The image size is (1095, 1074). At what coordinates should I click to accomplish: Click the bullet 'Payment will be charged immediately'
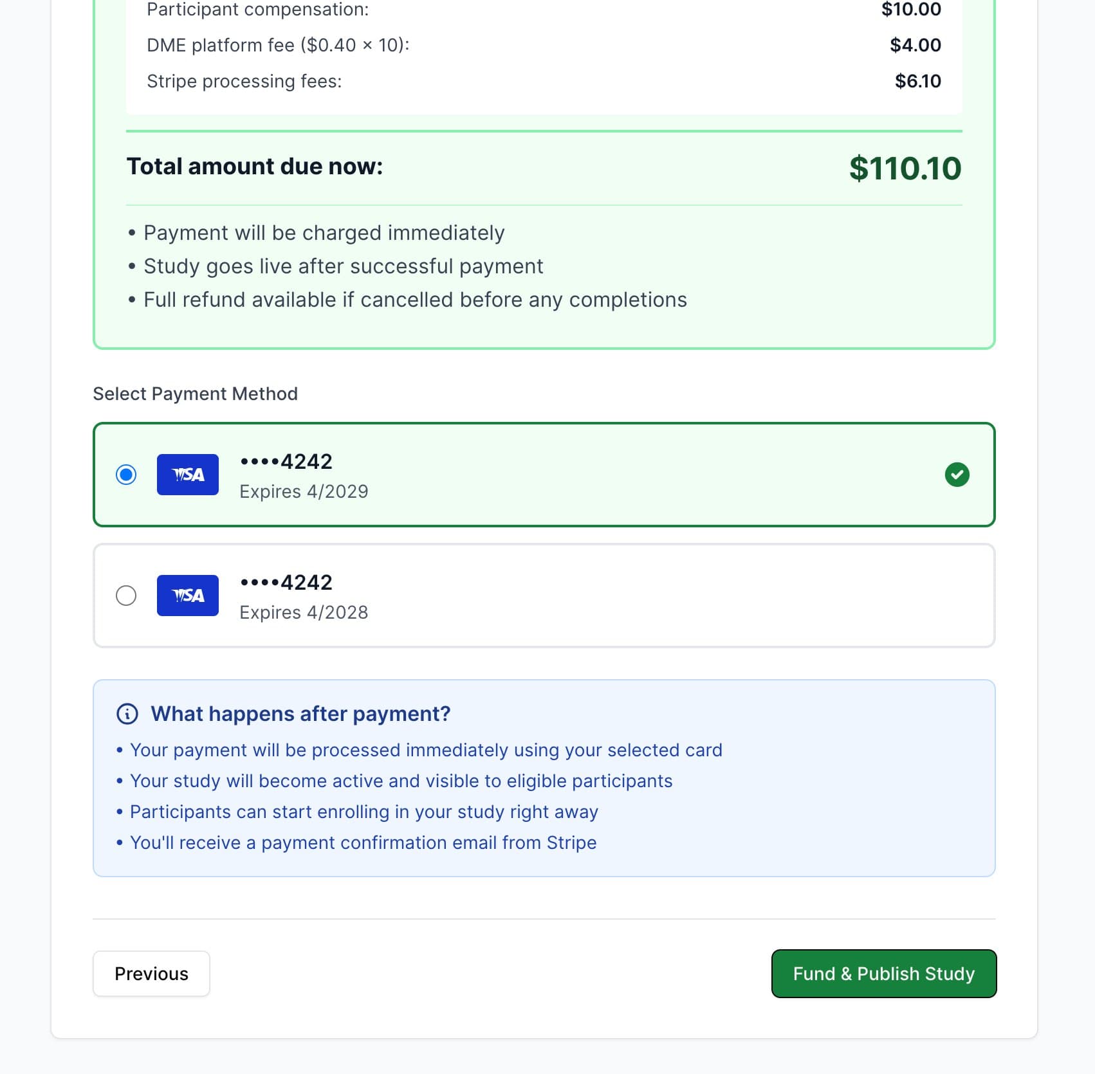[x=324, y=232]
